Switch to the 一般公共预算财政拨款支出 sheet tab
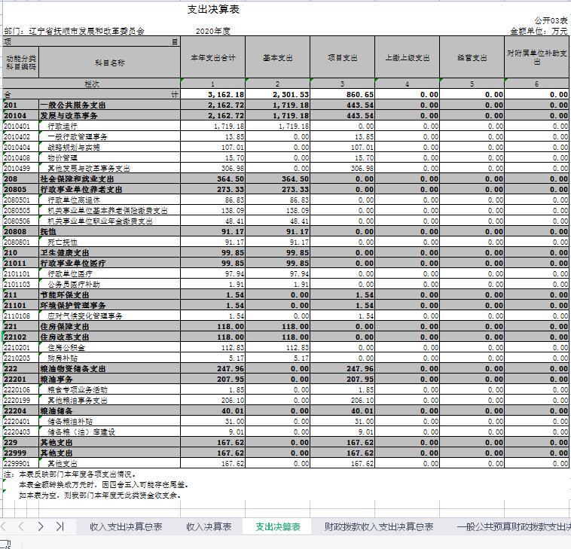This screenshot has width=571, height=549. tap(512, 526)
